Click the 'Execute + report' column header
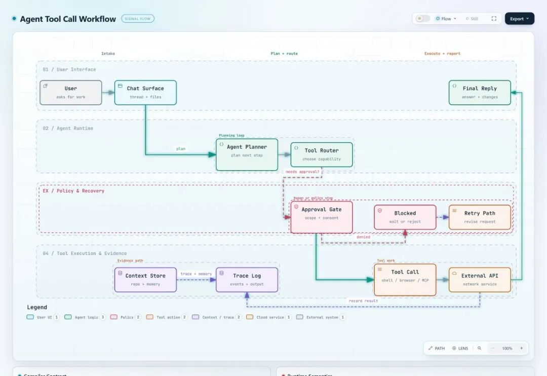547x376 pixels. pyautogui.click(x=442, y=54)
